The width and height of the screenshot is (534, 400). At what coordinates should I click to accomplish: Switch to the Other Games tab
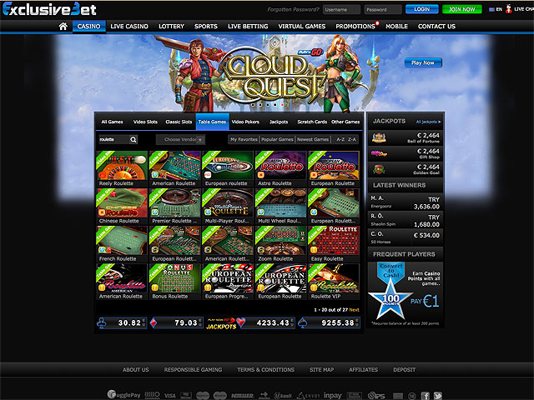[345, 122]
